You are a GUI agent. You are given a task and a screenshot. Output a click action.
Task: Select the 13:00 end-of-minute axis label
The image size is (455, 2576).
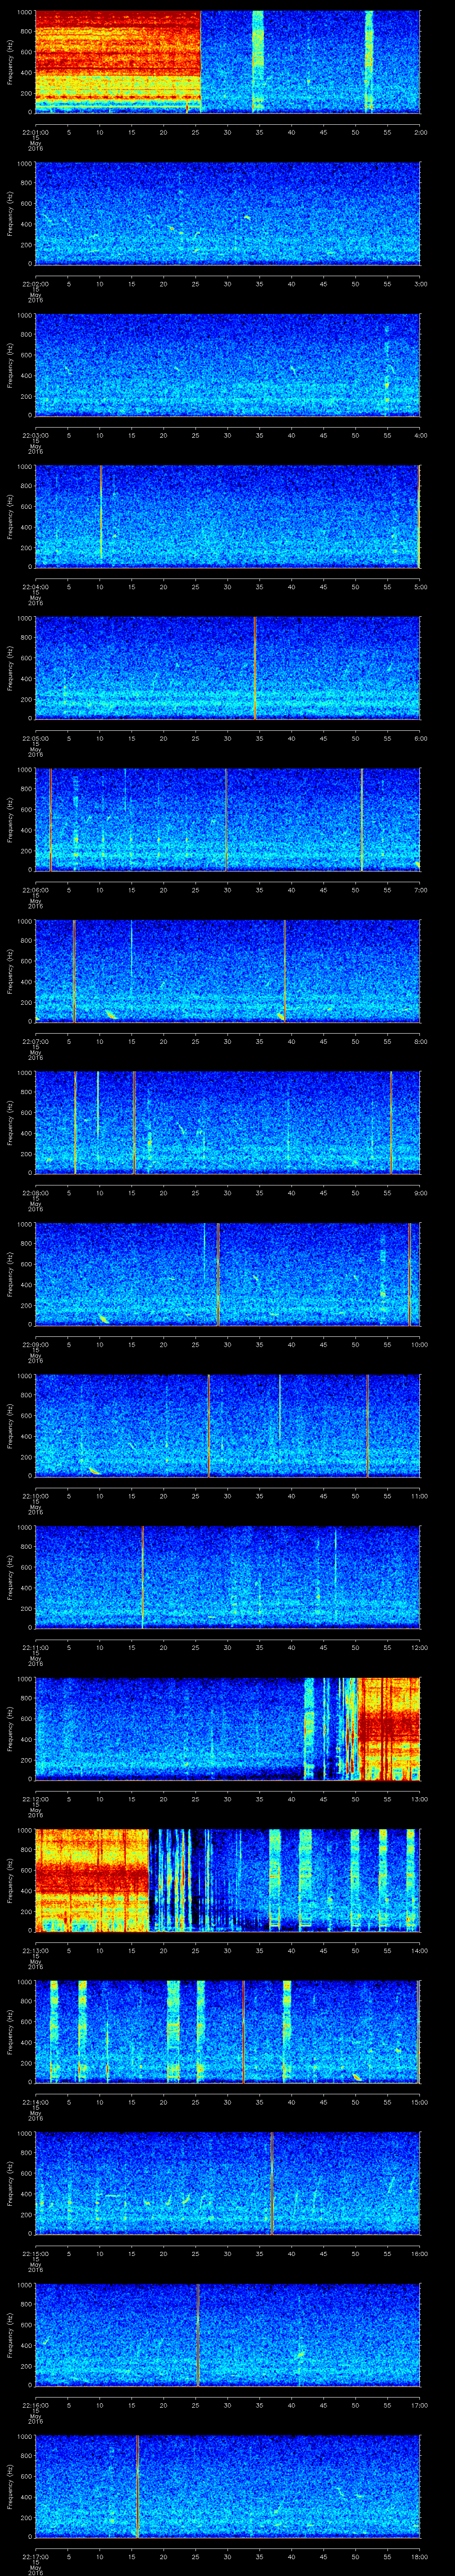click(420, 1799)
